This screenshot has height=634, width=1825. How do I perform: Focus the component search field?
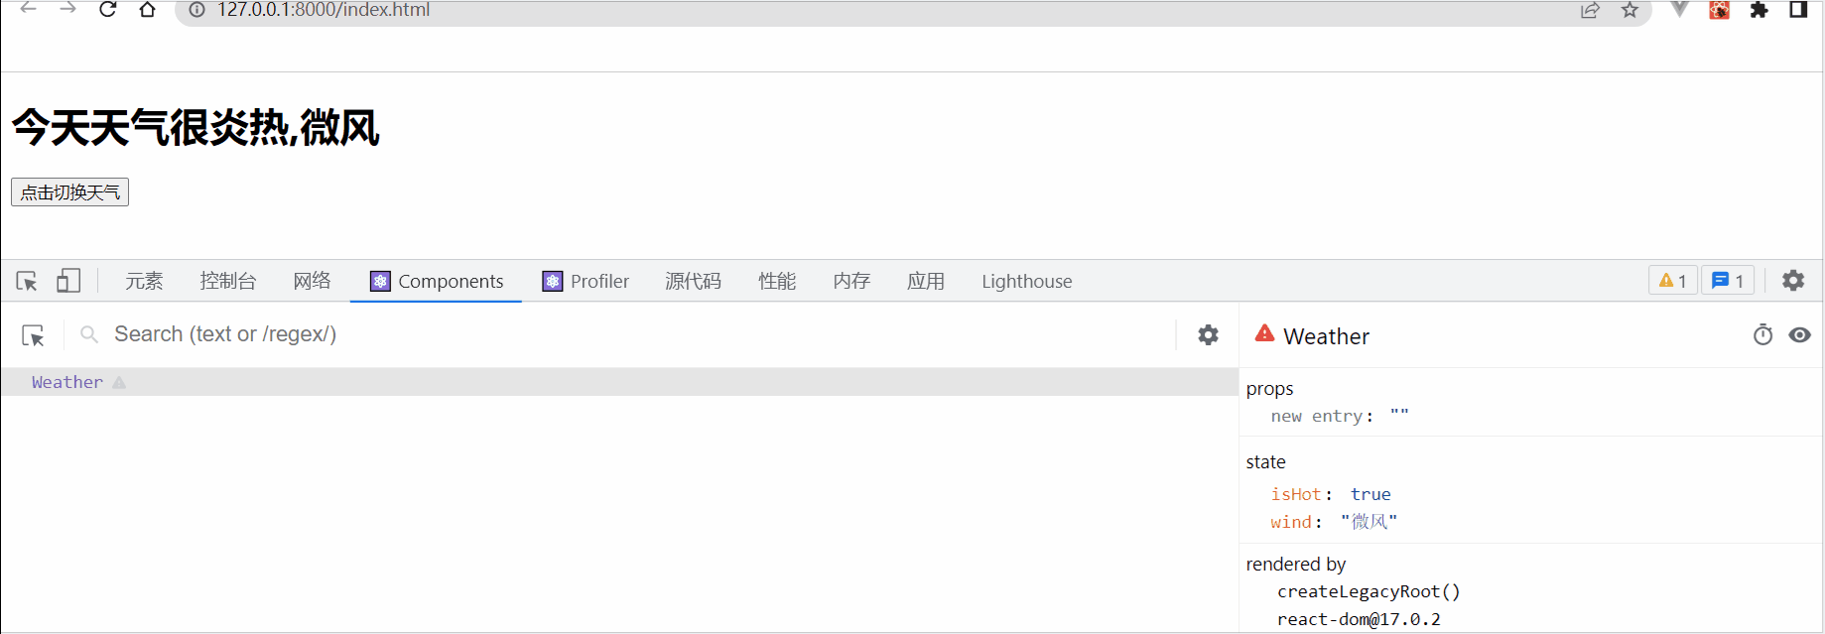coord(635,334)
